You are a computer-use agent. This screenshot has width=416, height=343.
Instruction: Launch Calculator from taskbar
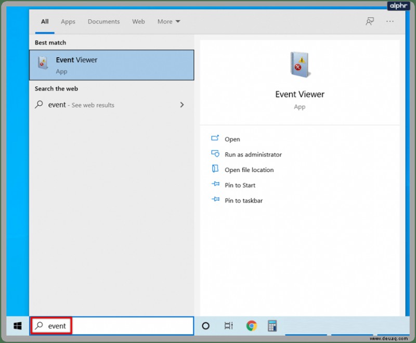tap(272, 326)
